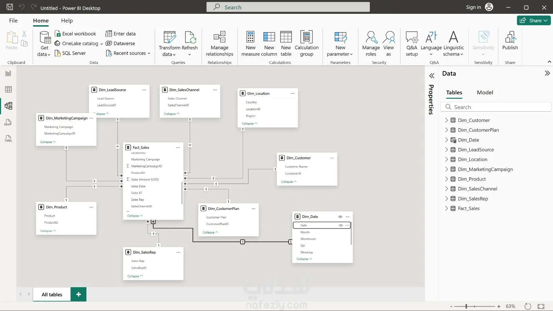Image resolution: width=553 pixels, height=311 pixels.
Task: Switch to the Home ribbon tab
Action: 41,21
